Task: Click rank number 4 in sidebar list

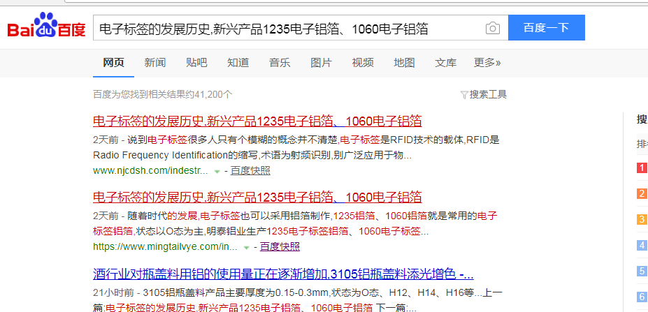Action: (x=642, y=245)
